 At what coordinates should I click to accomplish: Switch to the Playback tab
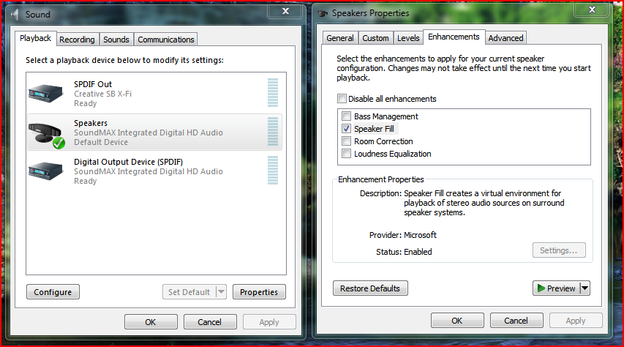35,38
